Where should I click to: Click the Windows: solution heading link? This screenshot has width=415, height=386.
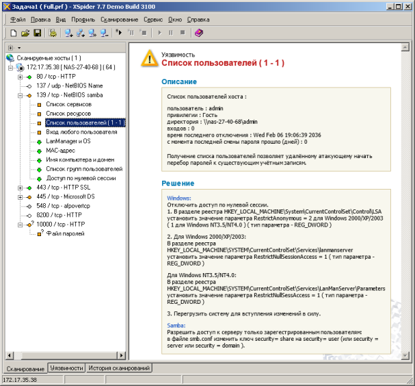[x=179, y=198]
